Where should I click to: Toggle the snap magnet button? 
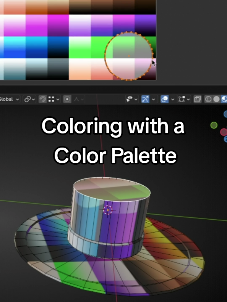tap(42, 99)
